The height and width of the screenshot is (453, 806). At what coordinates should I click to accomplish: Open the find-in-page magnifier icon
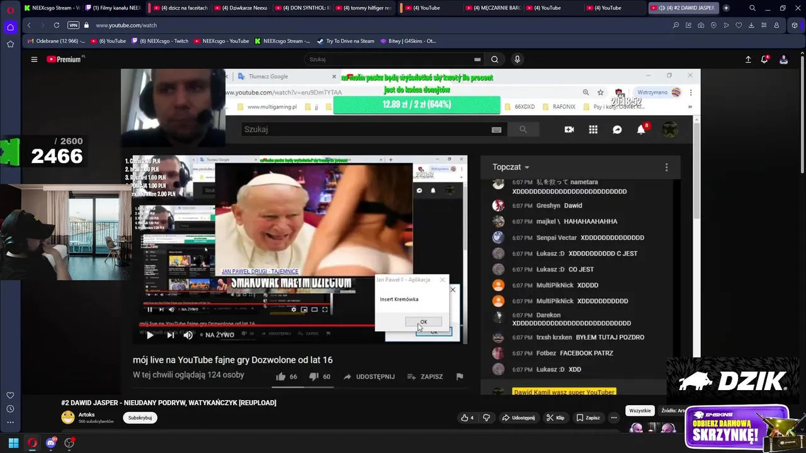click(676, 25)
